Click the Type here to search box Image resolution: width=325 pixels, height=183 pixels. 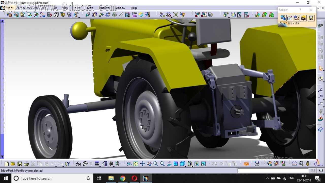pos(52,178)
